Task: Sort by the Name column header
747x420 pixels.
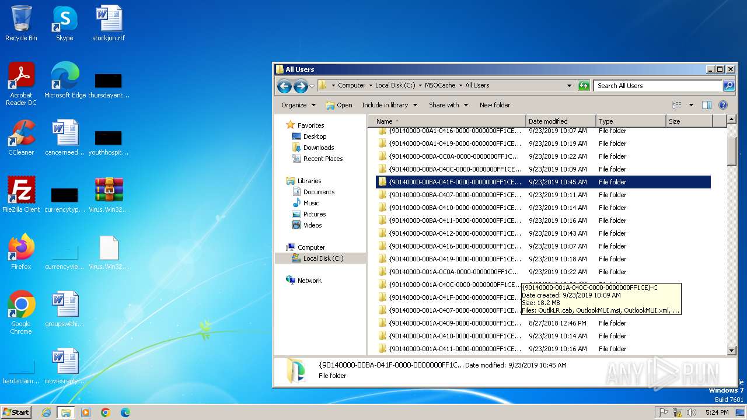Action: click(446, 121)
